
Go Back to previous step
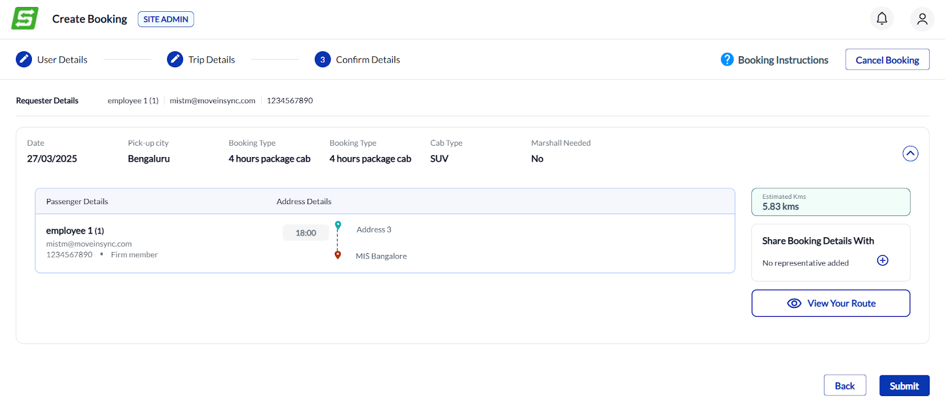(845, 386)
